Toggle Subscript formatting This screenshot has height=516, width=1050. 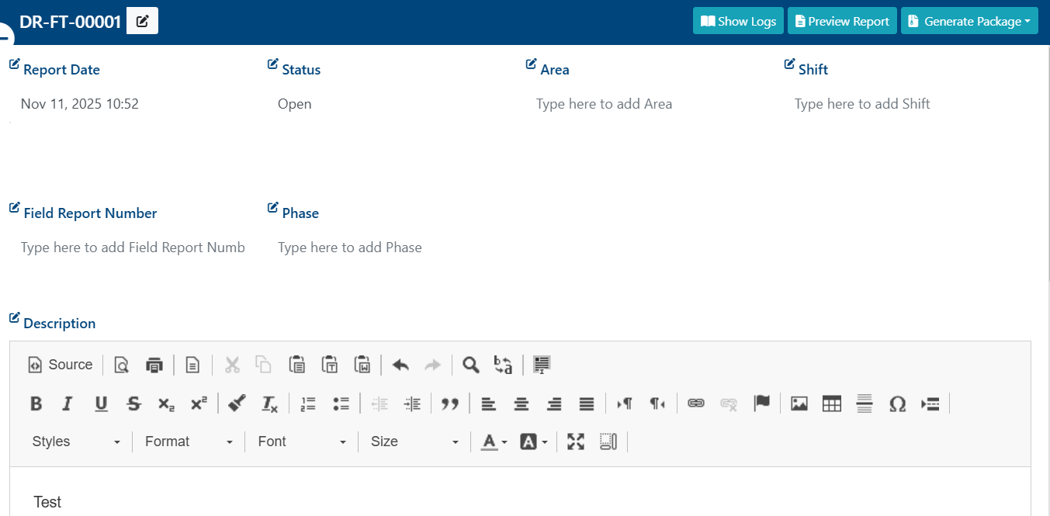pyautogui.click(x=166, y=403)
